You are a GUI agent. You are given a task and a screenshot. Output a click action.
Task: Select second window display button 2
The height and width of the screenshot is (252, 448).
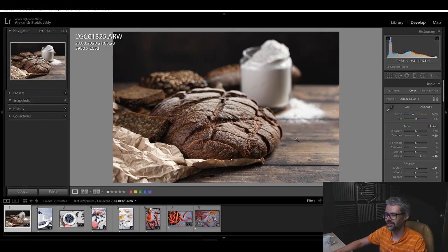coord(15,201)
